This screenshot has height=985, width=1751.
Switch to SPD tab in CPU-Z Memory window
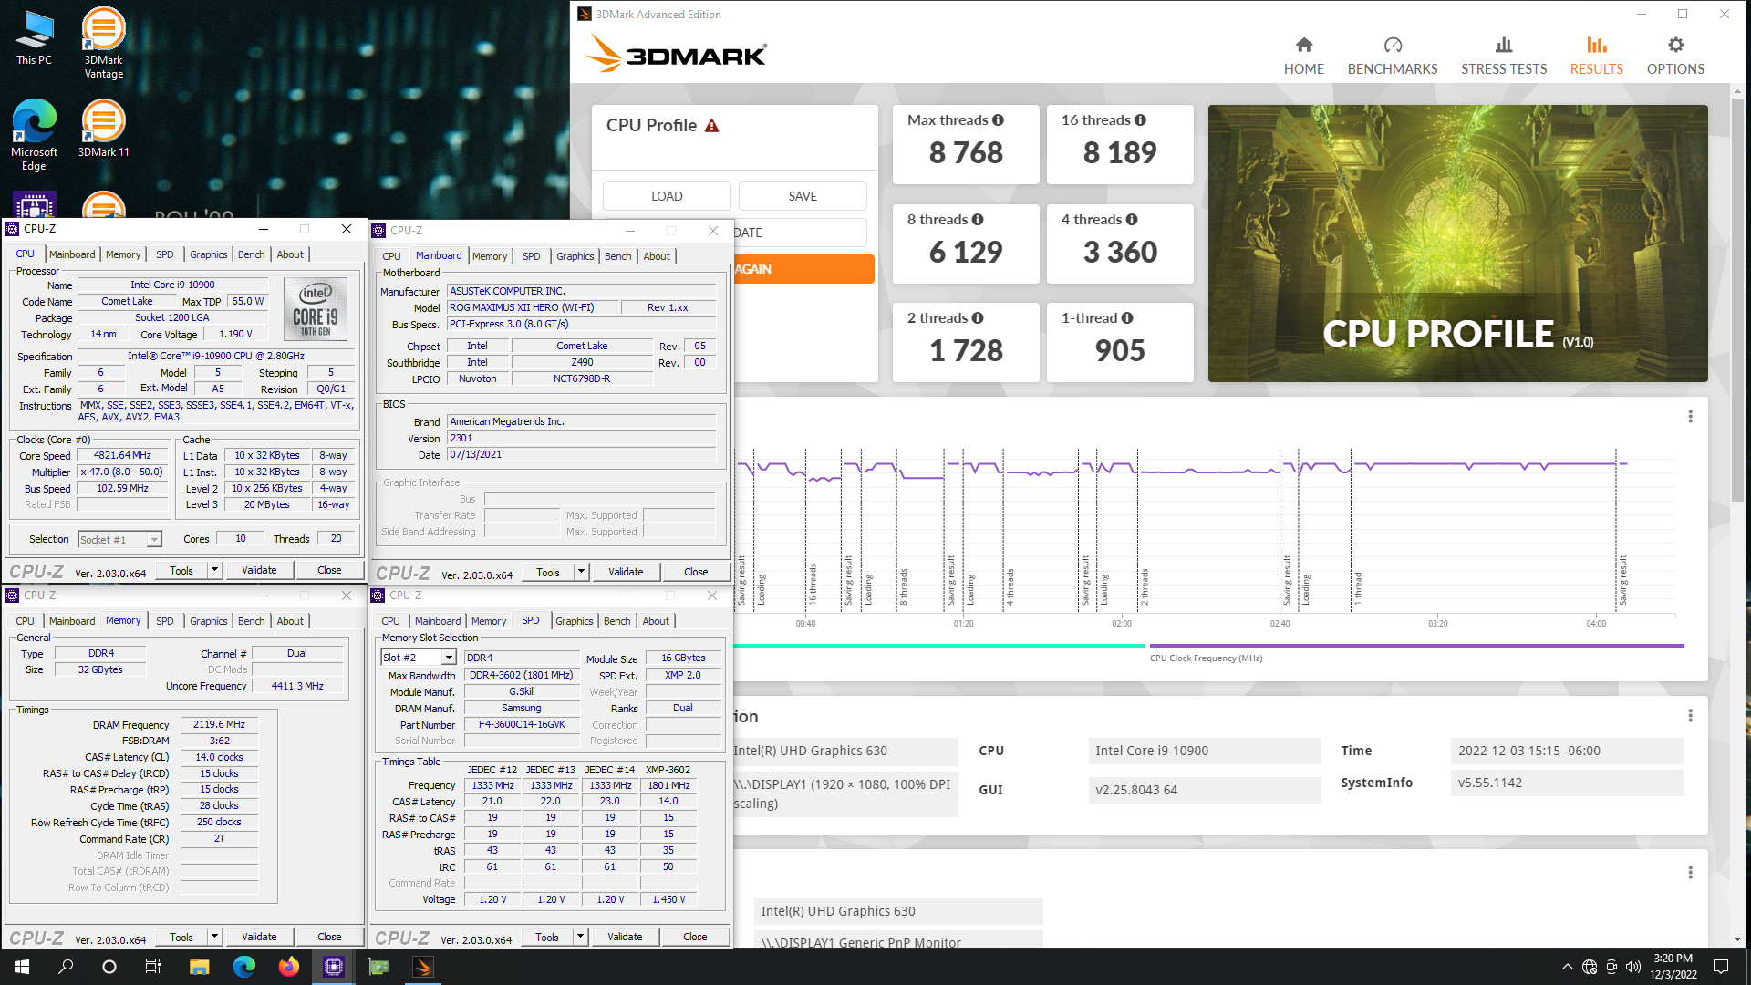tap(164, 621)
